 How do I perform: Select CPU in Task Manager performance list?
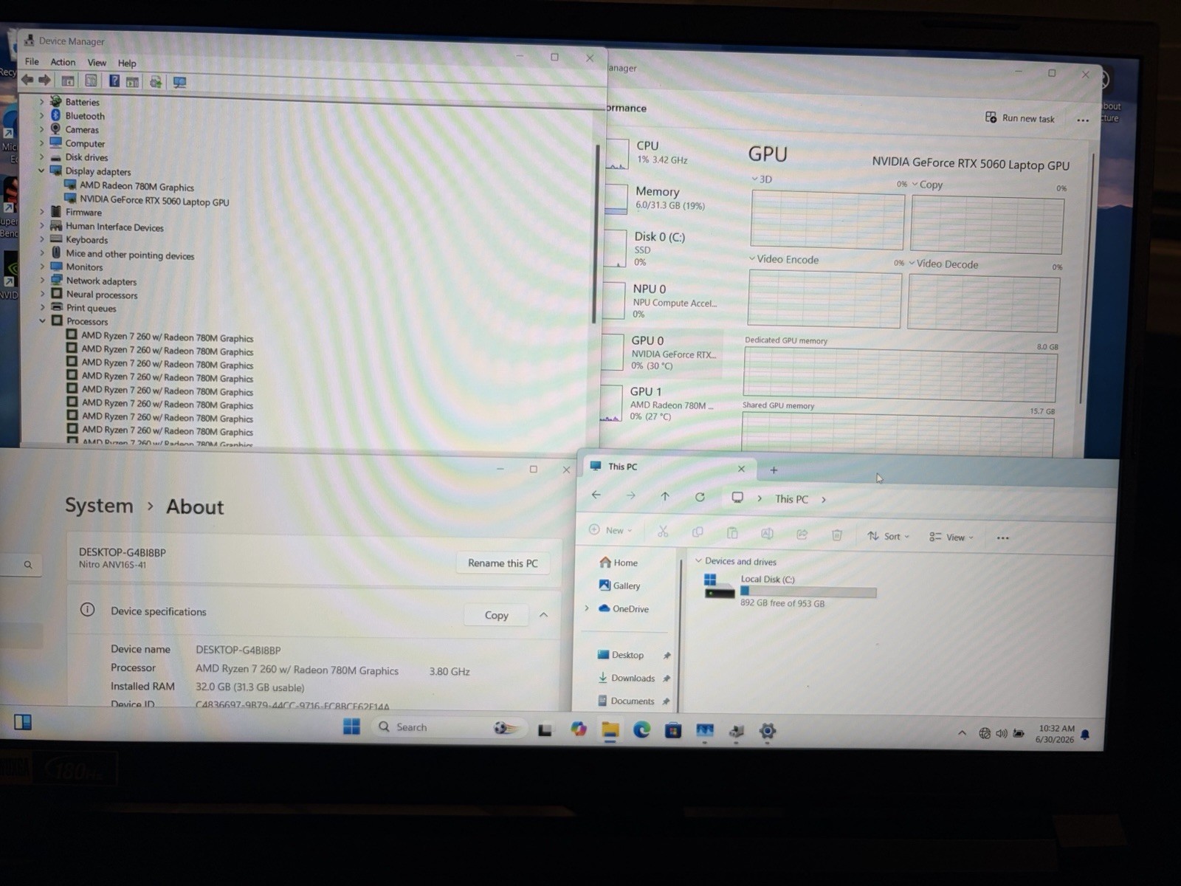click(x=663, y=153)
